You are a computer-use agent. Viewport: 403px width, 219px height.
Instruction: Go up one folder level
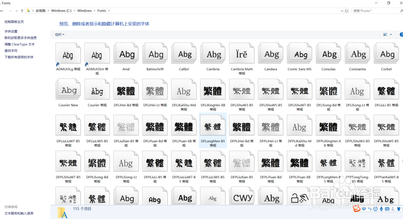coord(22,11)
